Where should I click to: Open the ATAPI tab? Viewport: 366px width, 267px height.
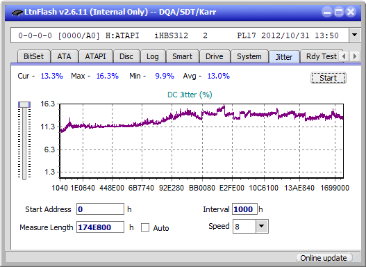click(x=95, y=56)
